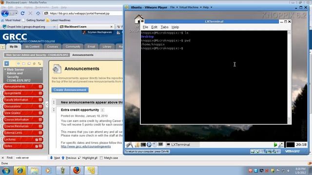Find Next match in find bar

pyautogui.click(x=55, y=157)
